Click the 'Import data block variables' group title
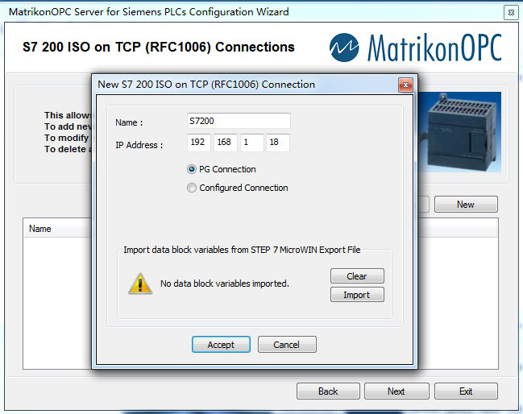Viewport: 523px width, 414px height. [x=242, y=250]
